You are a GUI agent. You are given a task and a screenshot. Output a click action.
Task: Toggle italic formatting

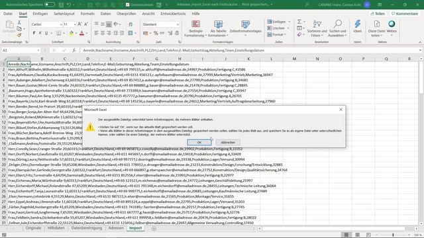coord(40,33)
